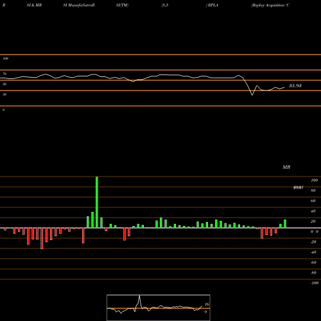The width and height of the screenshot is (321, 321).
Task: Click the 'Replay Acquisition C' header text
Action: click(x=270, y=5)
